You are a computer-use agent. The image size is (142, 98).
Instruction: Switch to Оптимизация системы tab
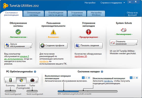pos(34,14)
